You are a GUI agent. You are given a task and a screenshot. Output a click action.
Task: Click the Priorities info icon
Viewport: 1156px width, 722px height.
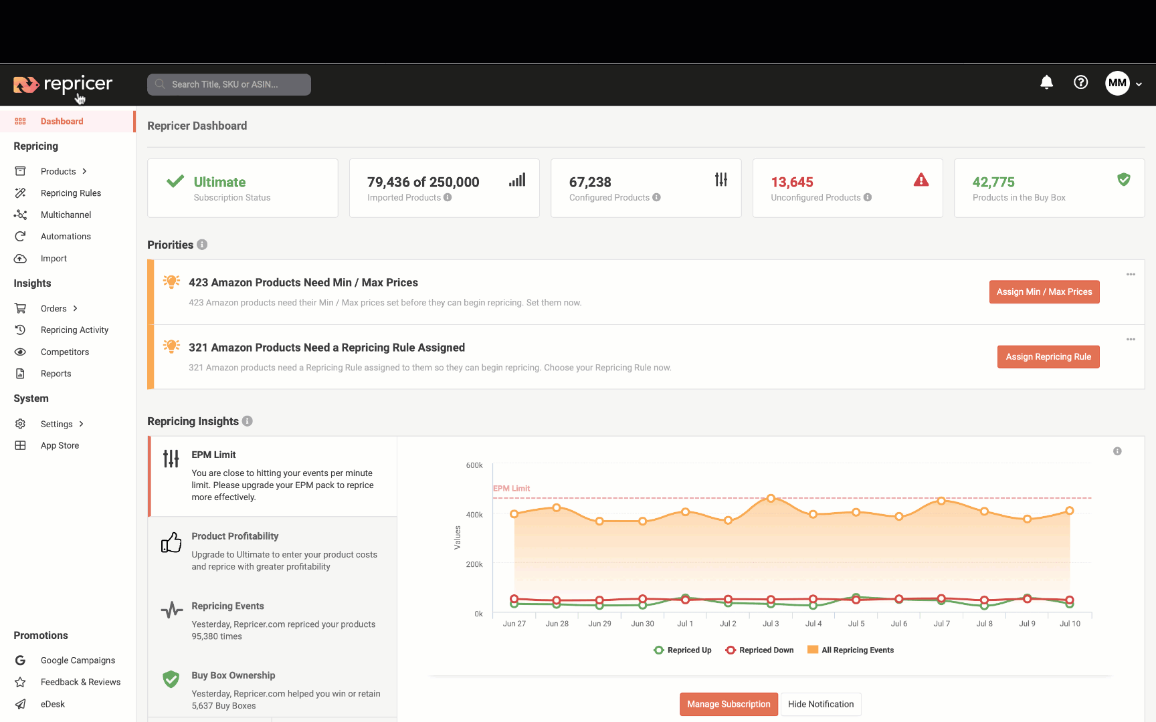[x=202, y=245]
